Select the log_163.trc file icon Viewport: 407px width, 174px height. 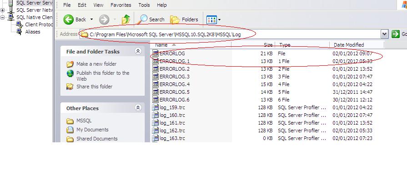click(x=156, y=138)
